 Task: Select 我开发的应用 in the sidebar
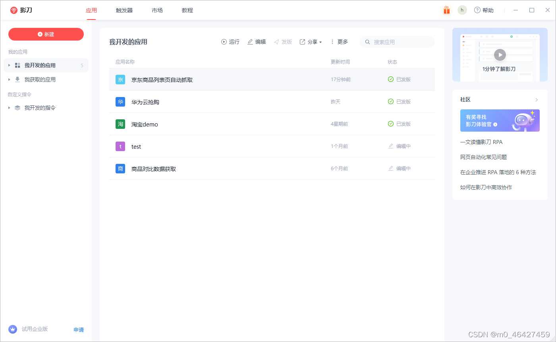46,65
